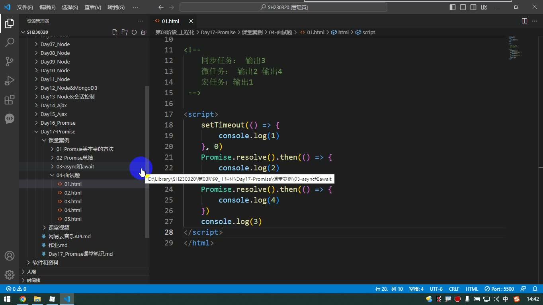Click New File icon in explorer header
This screenshot has width=543, height=305.
[x=115, y=32]
